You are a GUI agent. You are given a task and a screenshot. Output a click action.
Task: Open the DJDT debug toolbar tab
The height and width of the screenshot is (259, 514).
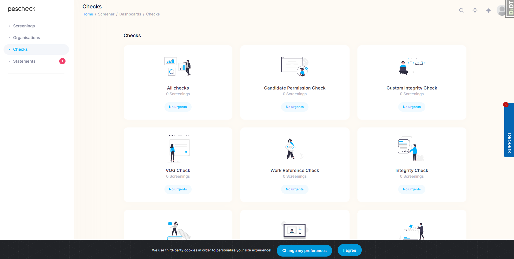click(510, 8)
